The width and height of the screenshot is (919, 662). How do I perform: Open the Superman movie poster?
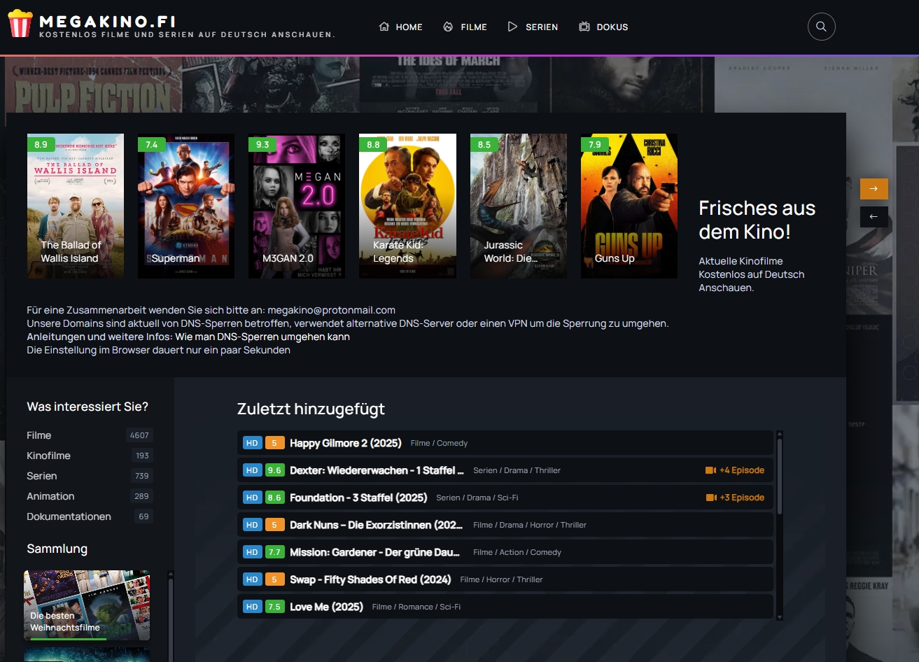coord(185,205)
